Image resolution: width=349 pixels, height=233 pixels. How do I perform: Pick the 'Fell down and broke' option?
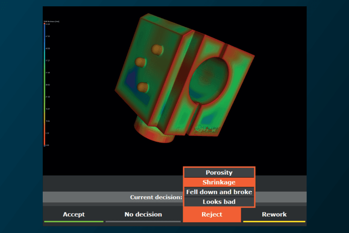[x=219, y=192]
